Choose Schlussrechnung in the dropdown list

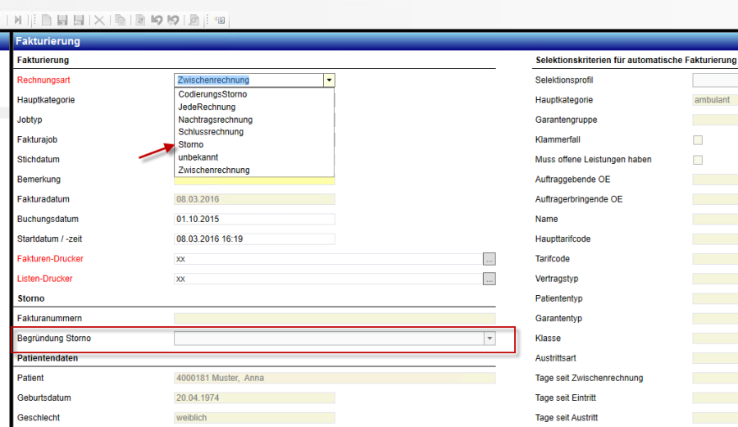[210, 132]
